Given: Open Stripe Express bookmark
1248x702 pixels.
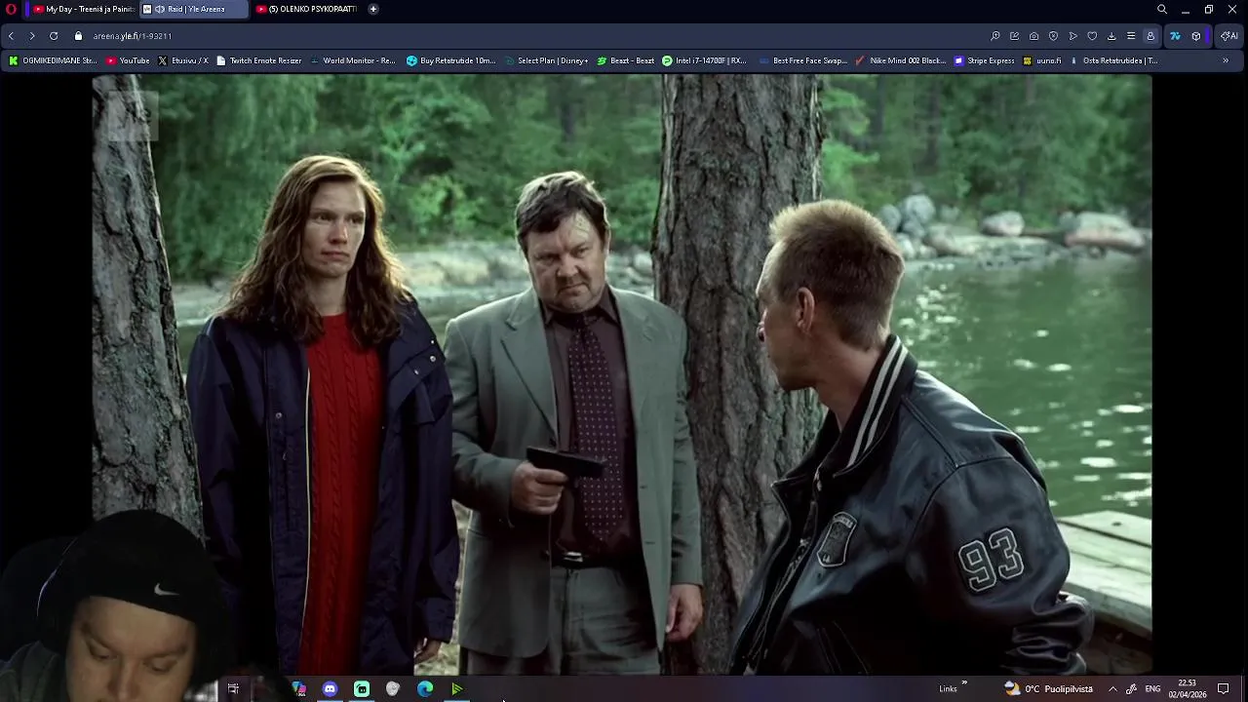Looking at the screenshot, I should [x=984, y=60].
